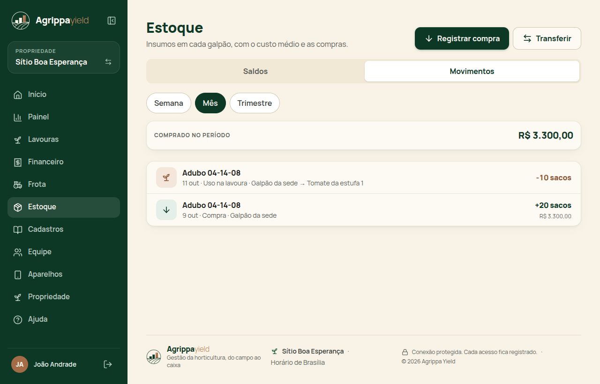The image size is (600, 384).
Task: Open the Ajuda page link
Action: [x=64, y=319]
